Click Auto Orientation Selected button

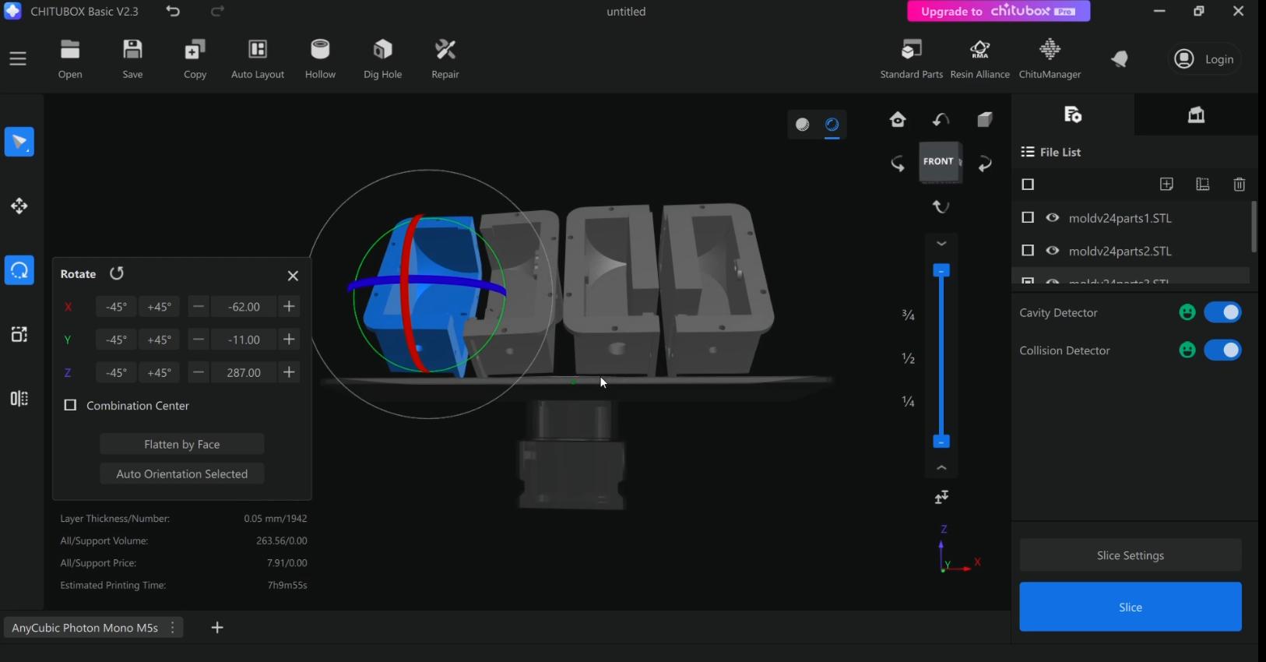point(182,474)
